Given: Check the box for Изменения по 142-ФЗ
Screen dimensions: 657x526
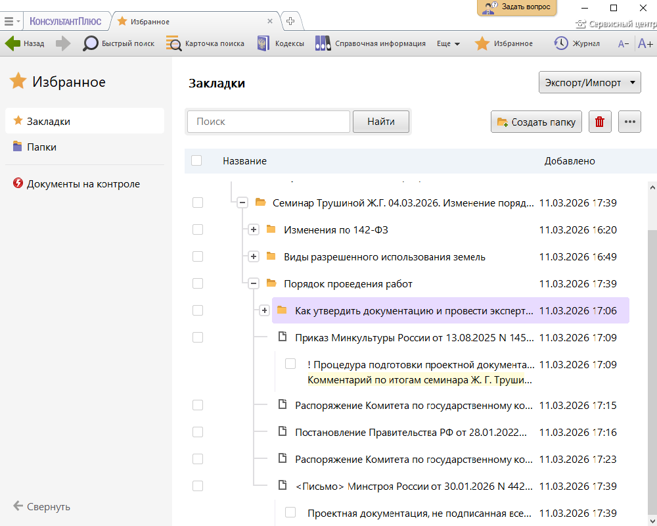Looking at the screenshot, I should coord(198,229).
